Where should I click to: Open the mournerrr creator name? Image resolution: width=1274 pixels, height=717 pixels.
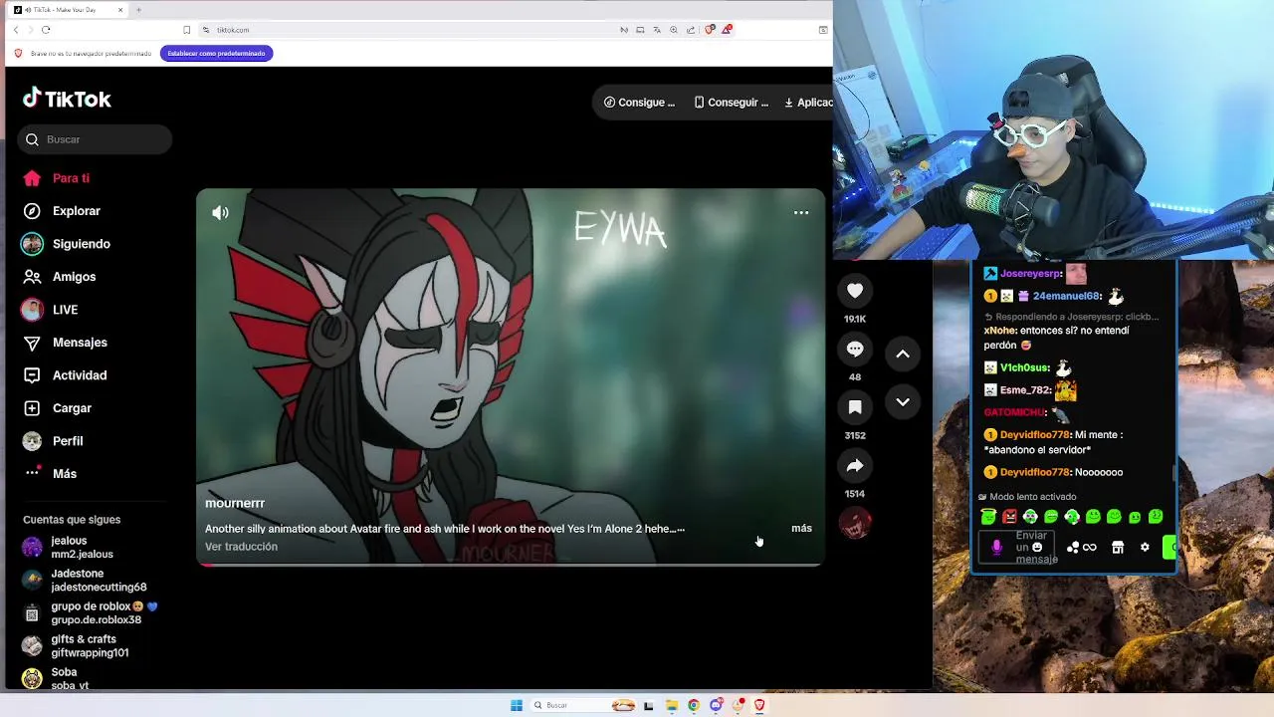tap(235, 503)
